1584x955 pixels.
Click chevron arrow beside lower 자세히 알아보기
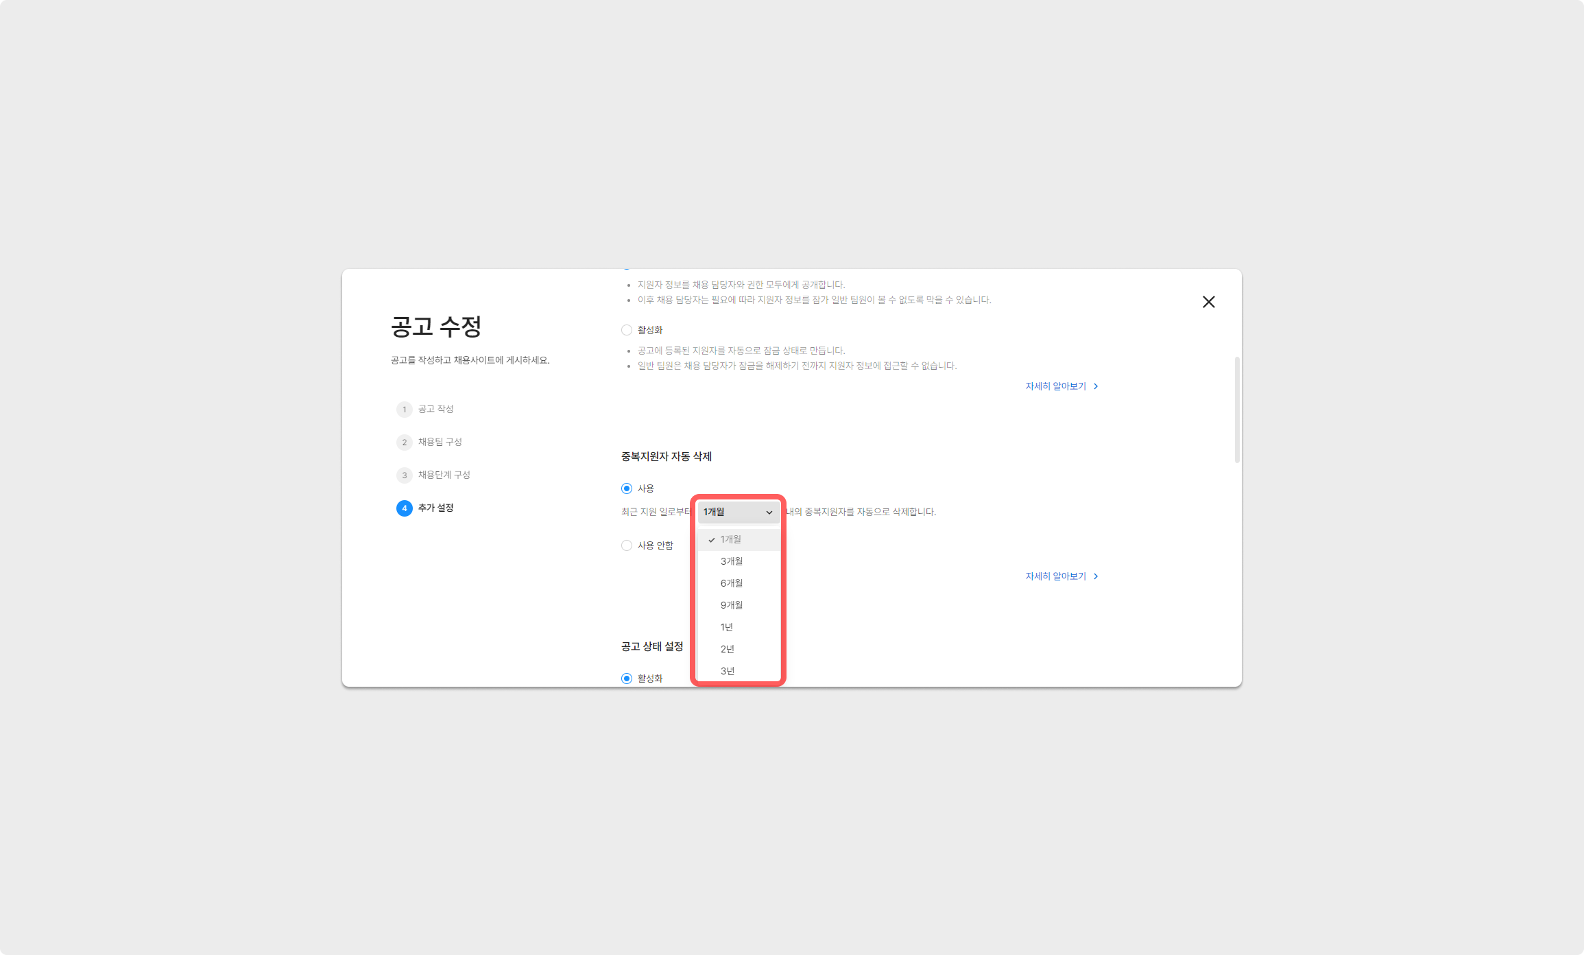(1096, 576)
